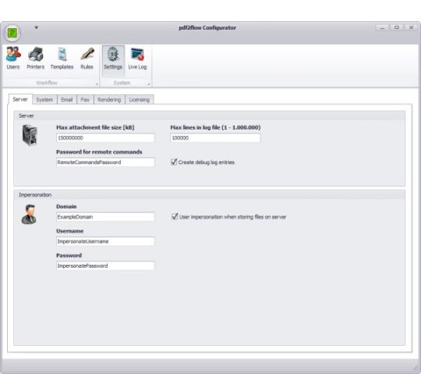Click the 'Password for remote commands' label

pos(99,152)
